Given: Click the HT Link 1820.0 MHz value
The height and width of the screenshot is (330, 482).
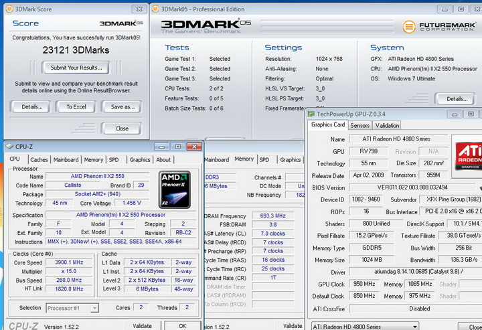Looking at the screenshot, I should [69, 288].
